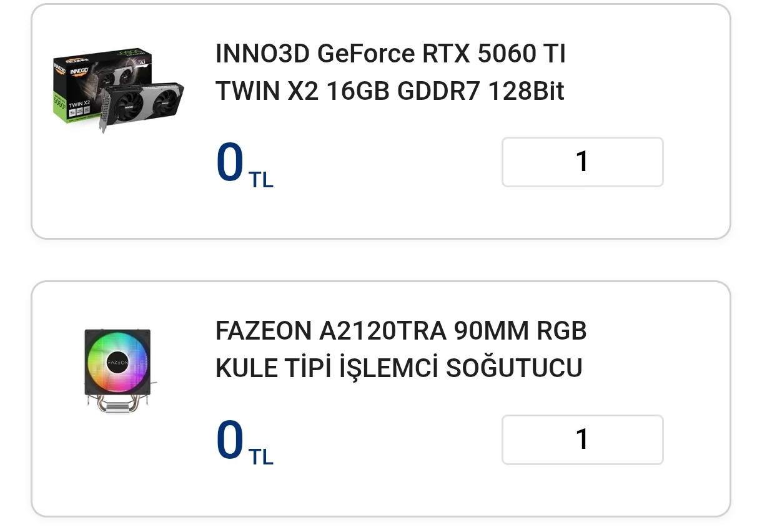Click the TL currency label under the FAZEON cooler
The width and height of the screenshot is (762, 530).
tap(261, 457)
